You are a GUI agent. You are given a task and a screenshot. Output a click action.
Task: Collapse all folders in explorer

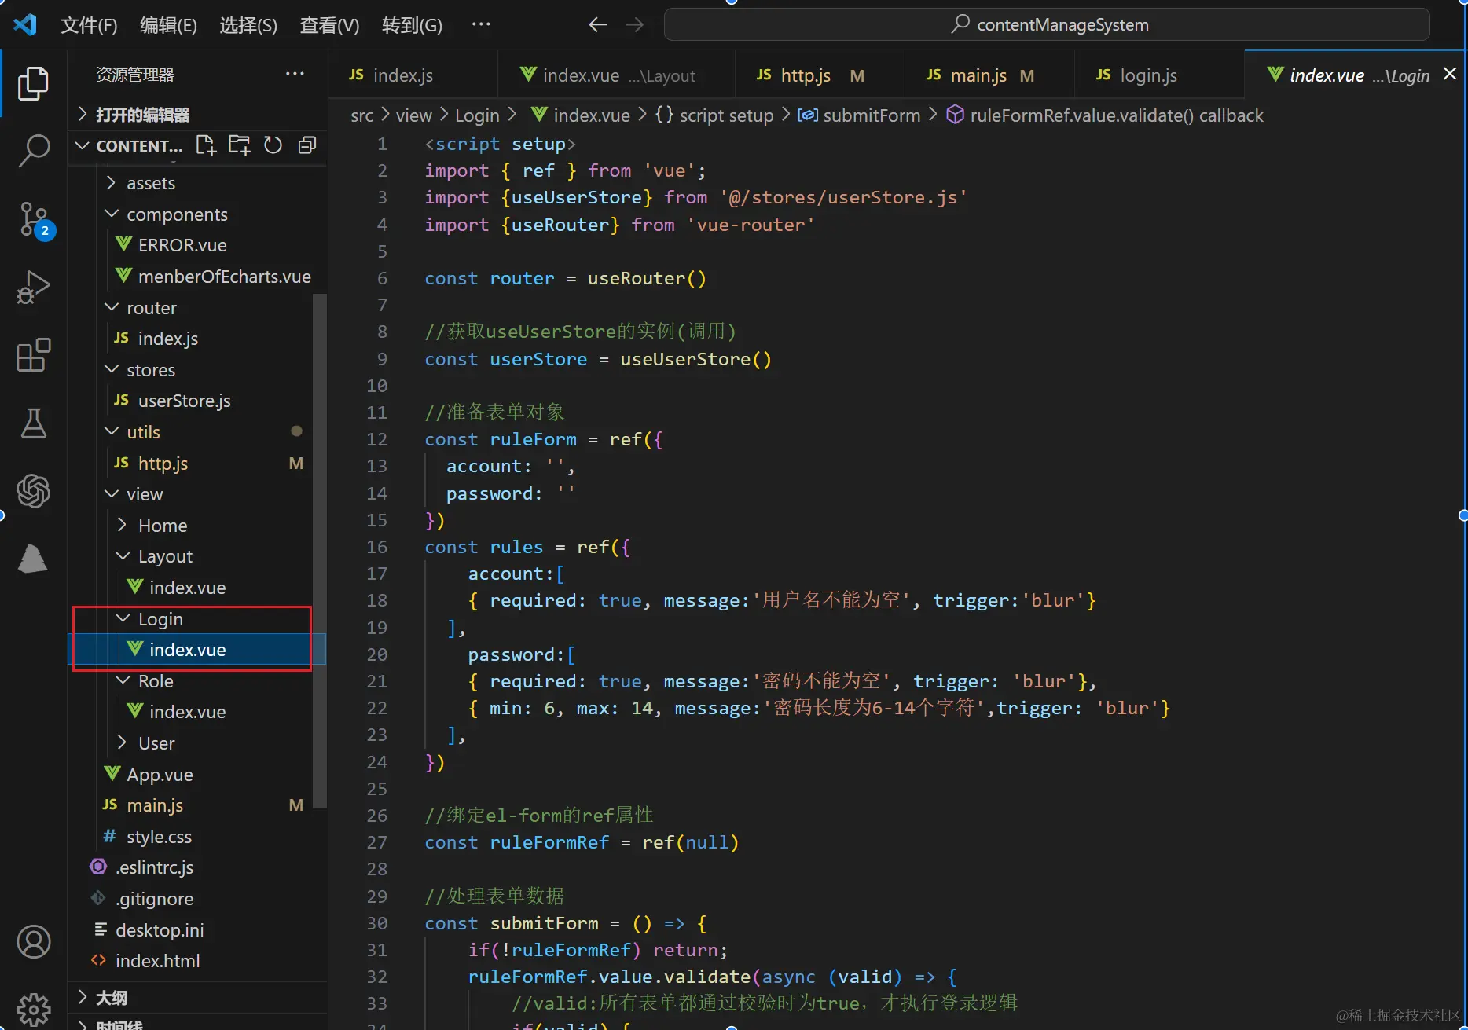307,145
